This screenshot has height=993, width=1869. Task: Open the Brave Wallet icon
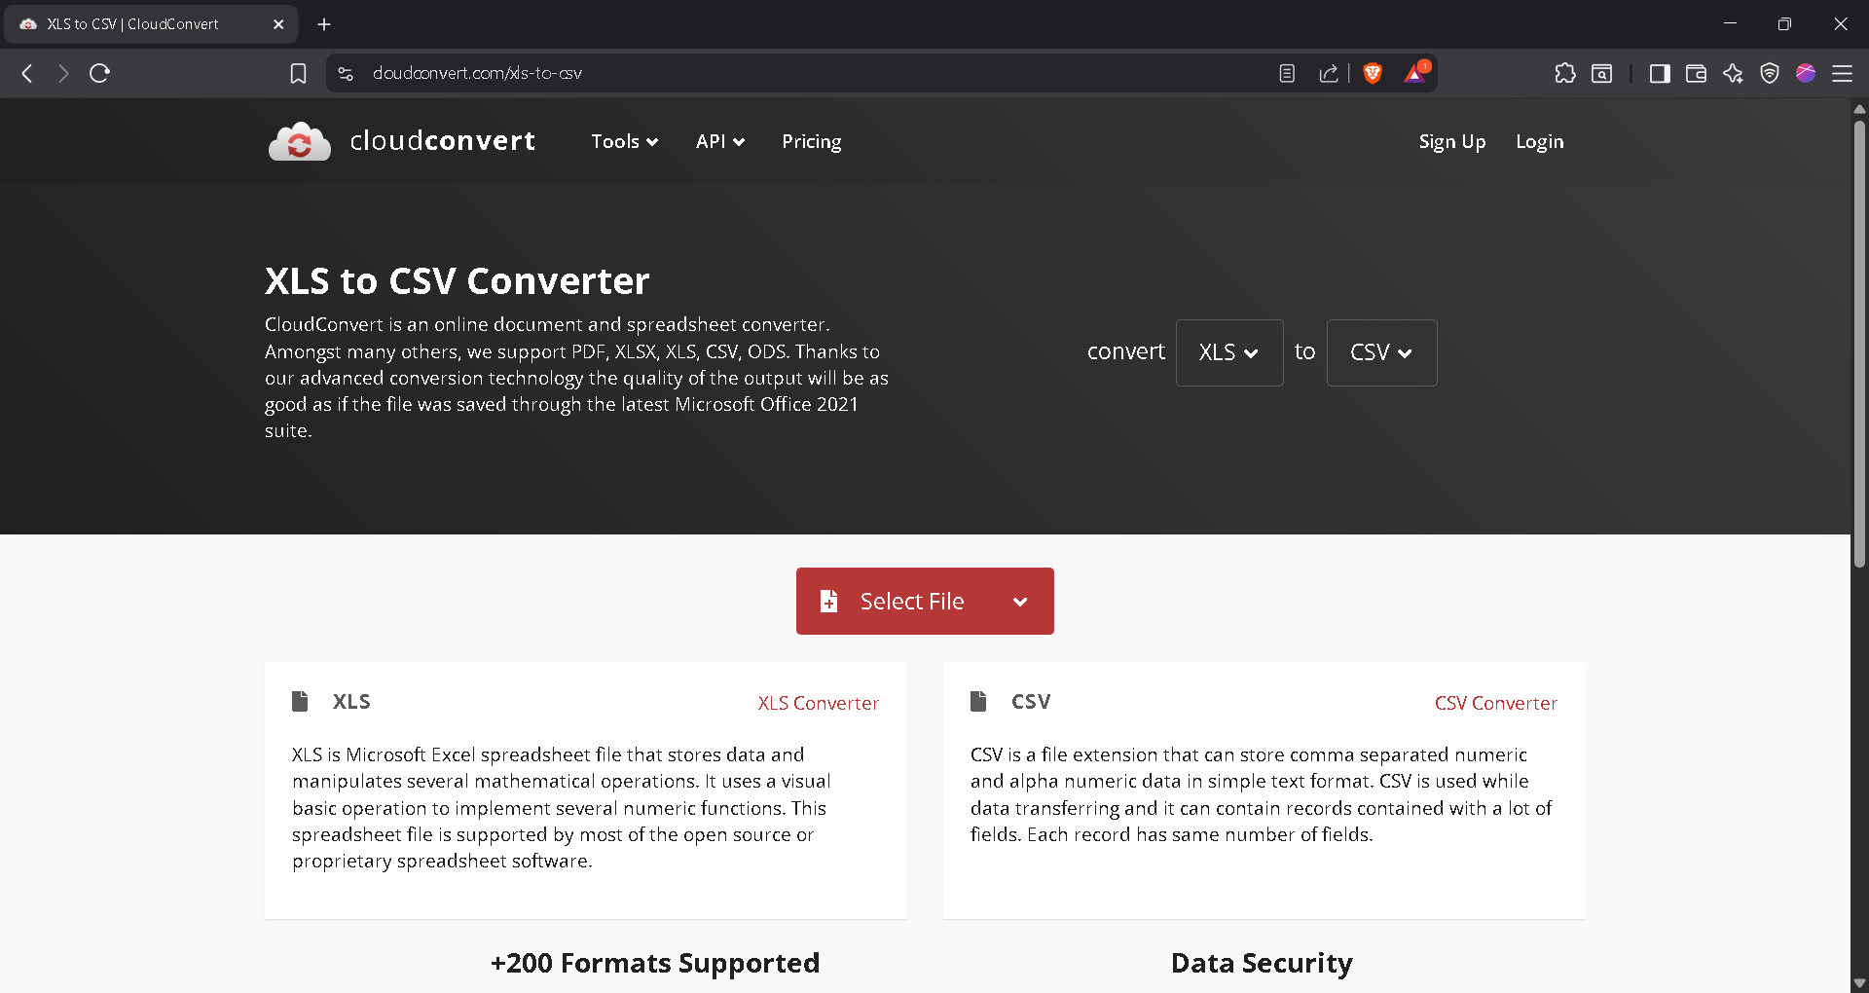coord(1697,73)
